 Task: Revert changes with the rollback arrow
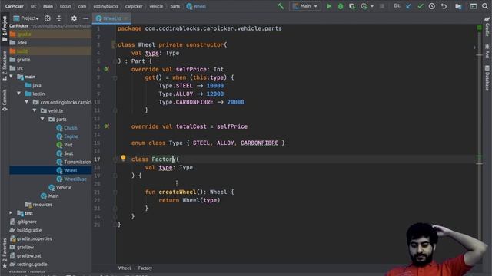[x=444, y=6]
